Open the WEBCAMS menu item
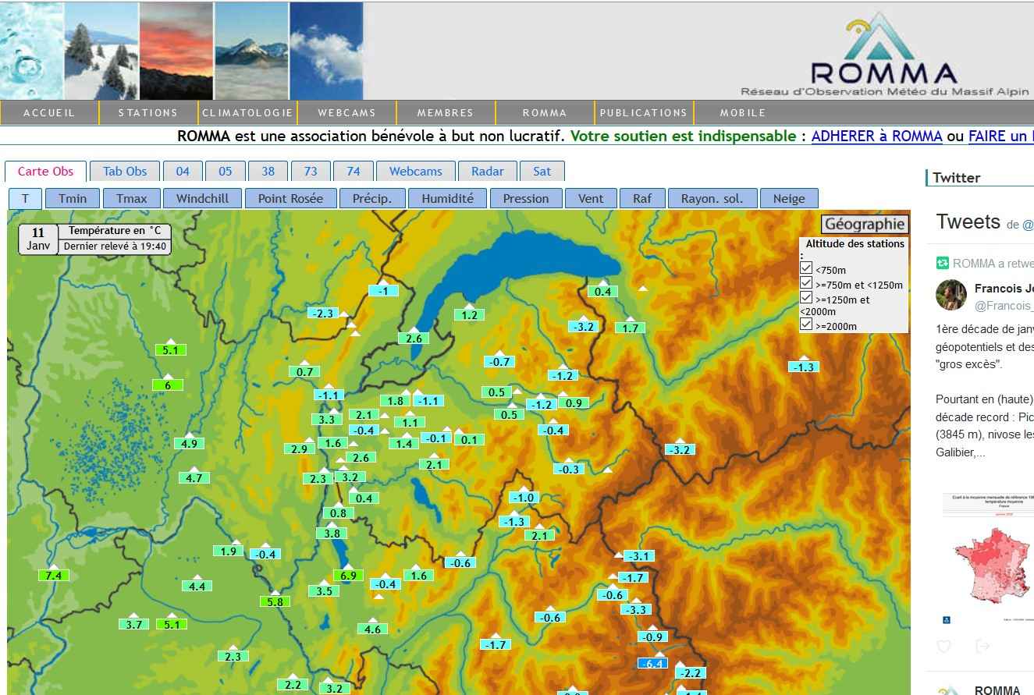The width and height of the screenshot is (1034, 695). pyautogui.click(x=346, y=112)
